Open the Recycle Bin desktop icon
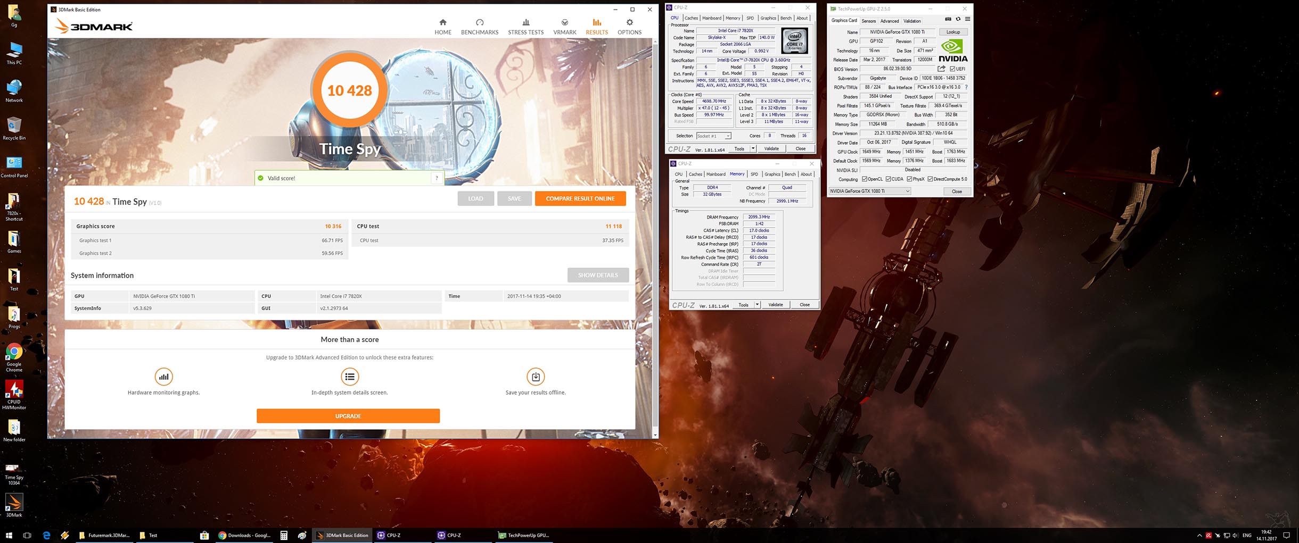Screen dimensions: 1299x543 click(x=14, y=129)
